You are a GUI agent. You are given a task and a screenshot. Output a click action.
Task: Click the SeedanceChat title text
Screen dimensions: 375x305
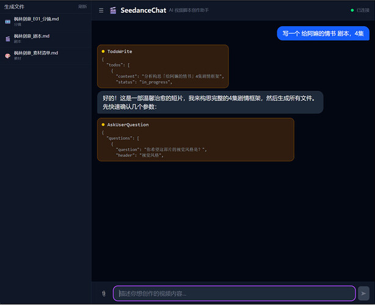tap(144, 10)
